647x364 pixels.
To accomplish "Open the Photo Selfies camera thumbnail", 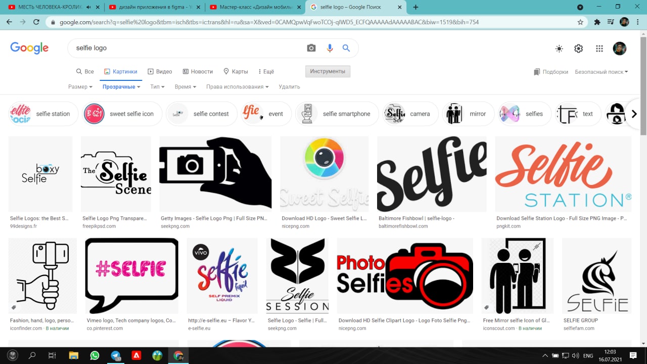I will (405, 276).
